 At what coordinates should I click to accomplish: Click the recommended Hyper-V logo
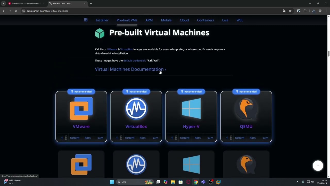[x=191, y=109]
